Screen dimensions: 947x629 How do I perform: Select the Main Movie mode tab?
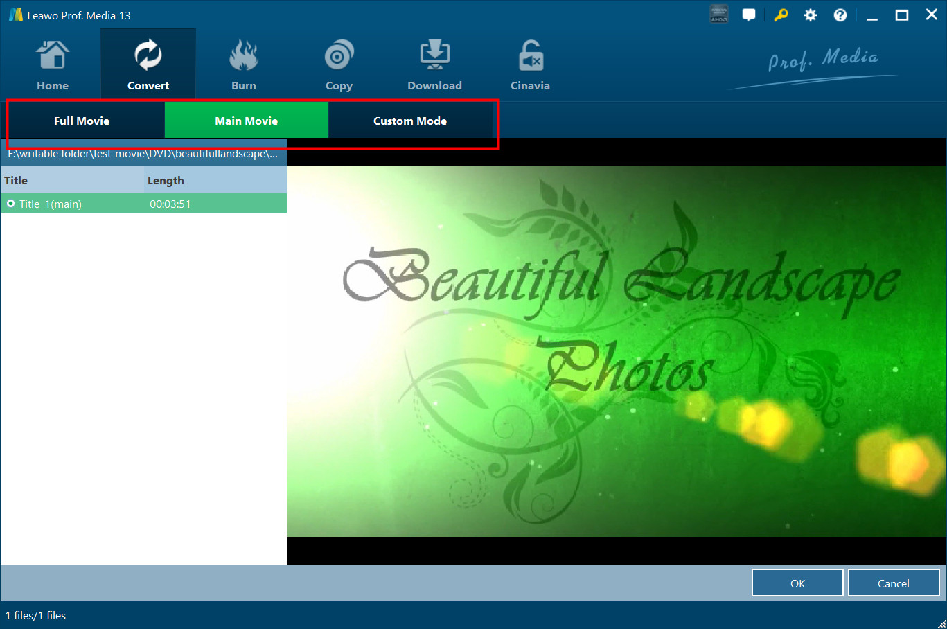pyautogui.click(x=246, y=121)
